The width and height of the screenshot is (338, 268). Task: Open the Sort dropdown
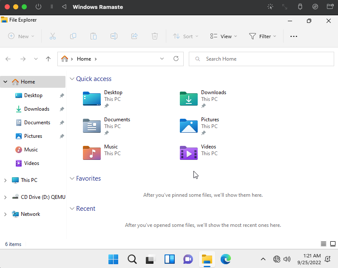186,36
